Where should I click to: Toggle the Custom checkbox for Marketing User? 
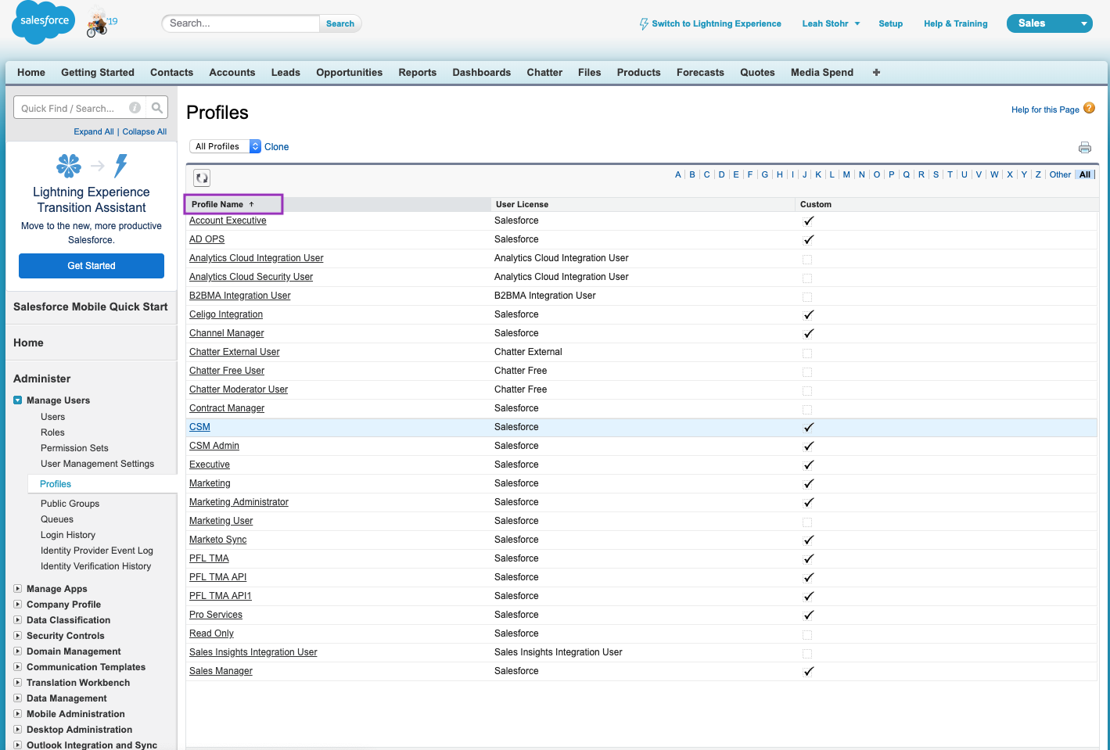click(x=807, y=522)
